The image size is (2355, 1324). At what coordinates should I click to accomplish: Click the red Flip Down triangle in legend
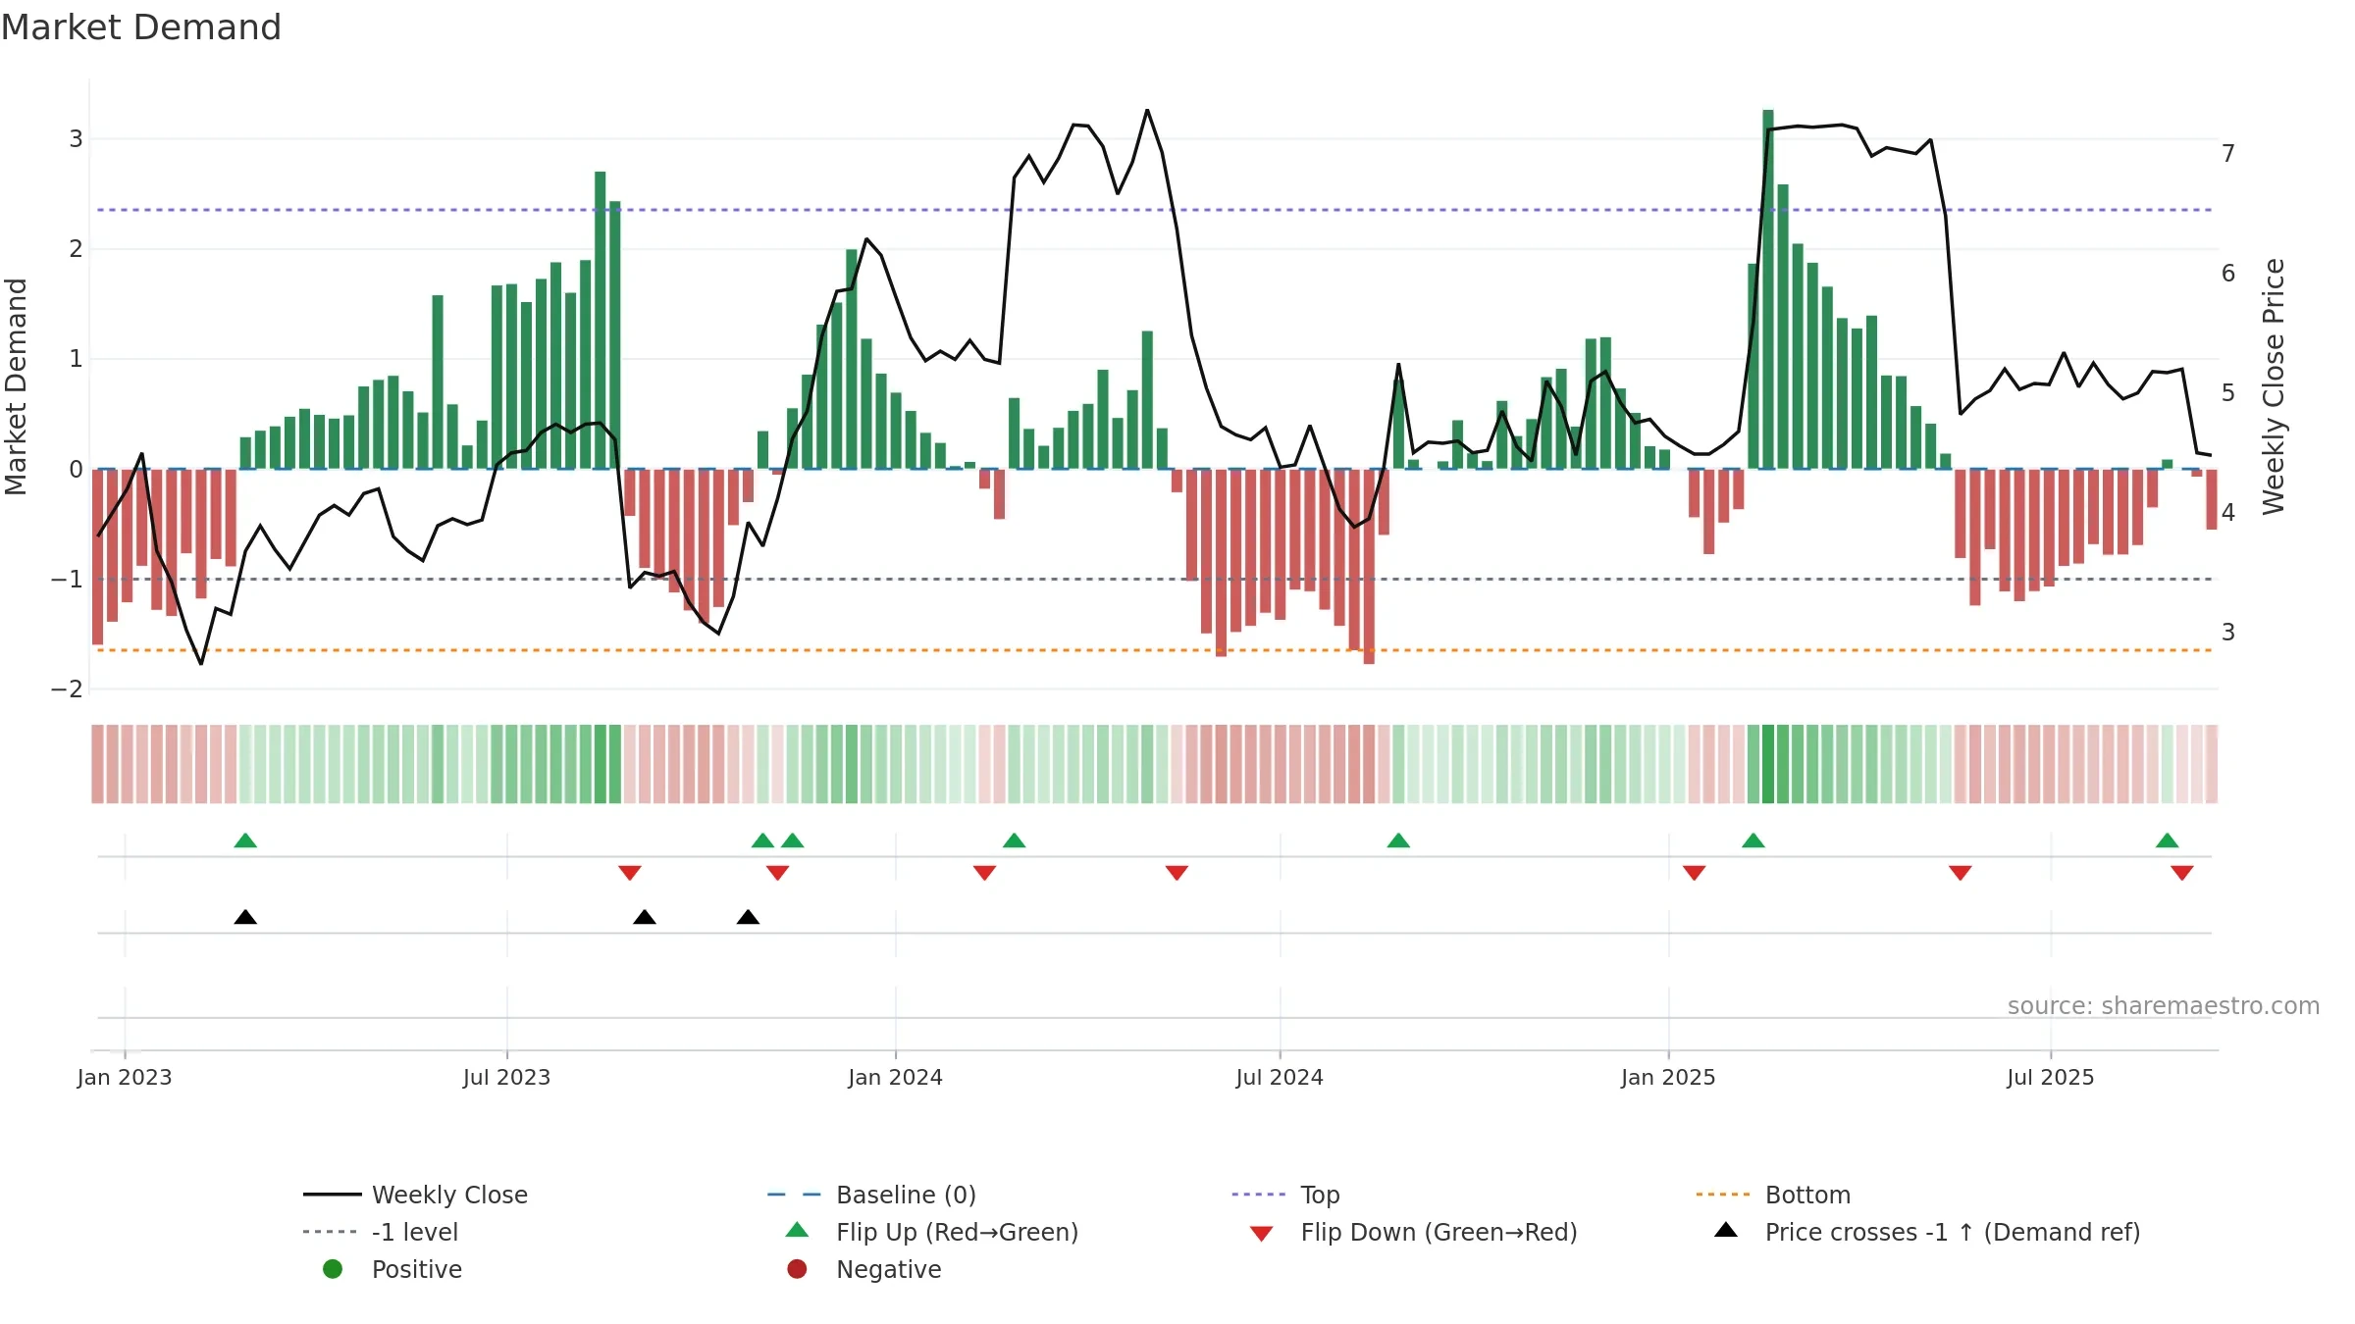(1262, 1234)
